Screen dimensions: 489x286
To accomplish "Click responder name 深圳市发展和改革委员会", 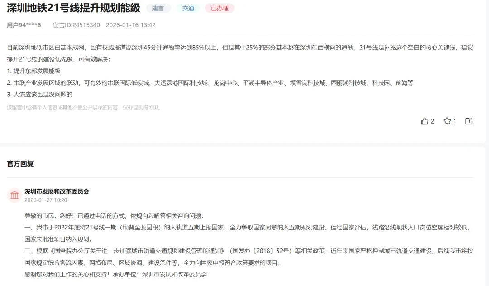I will pos(57,191).
